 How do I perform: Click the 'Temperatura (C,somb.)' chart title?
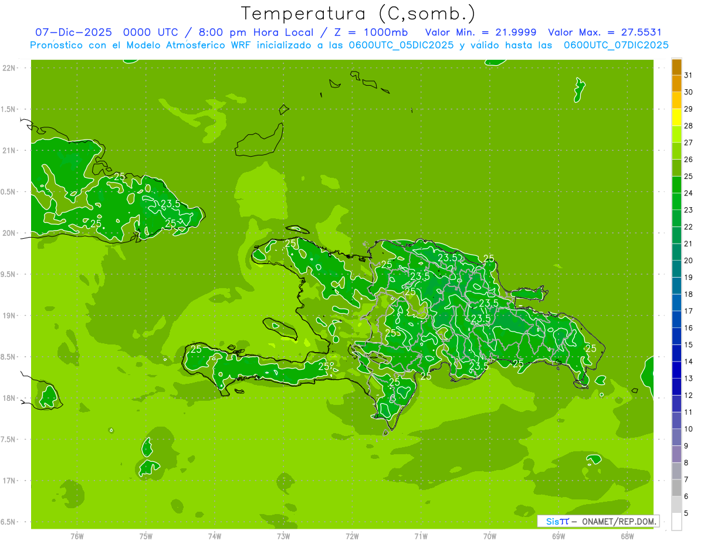point(358,13)
